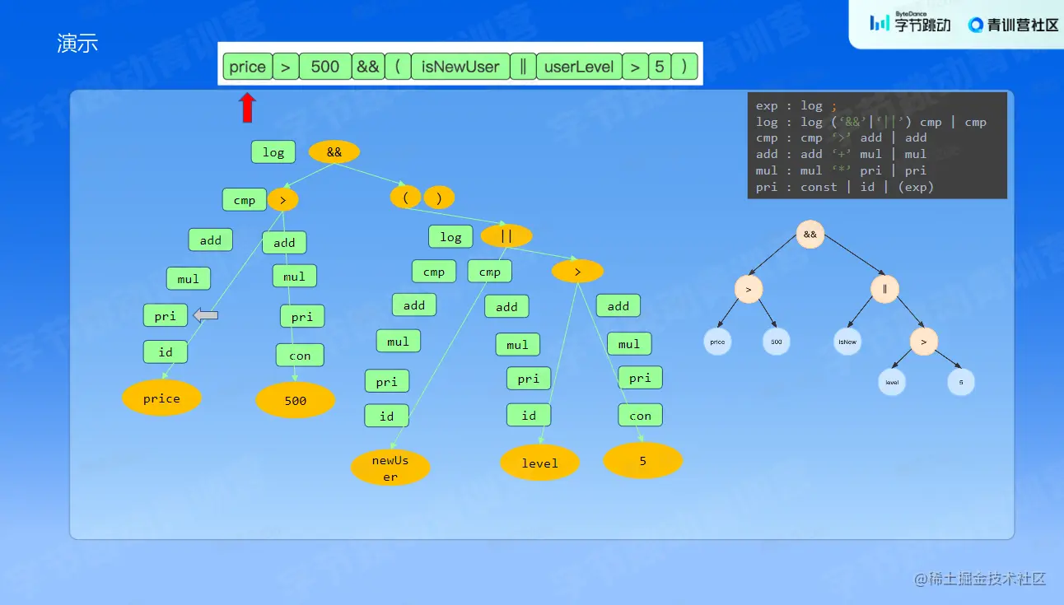Click the orange ')' node in the parse tree

[x=439, y=198]
